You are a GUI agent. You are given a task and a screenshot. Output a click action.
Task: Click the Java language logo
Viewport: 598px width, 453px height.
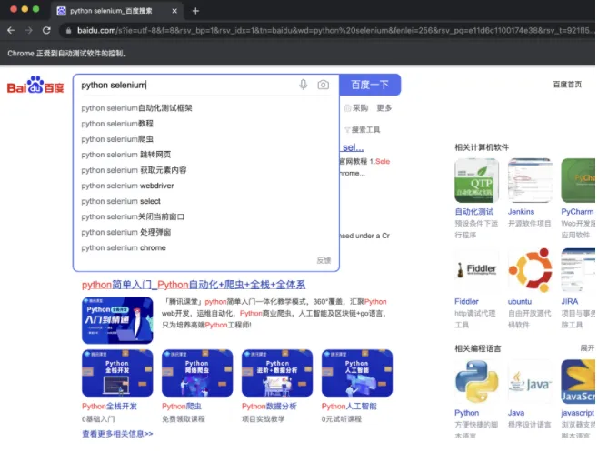point(530,382)
